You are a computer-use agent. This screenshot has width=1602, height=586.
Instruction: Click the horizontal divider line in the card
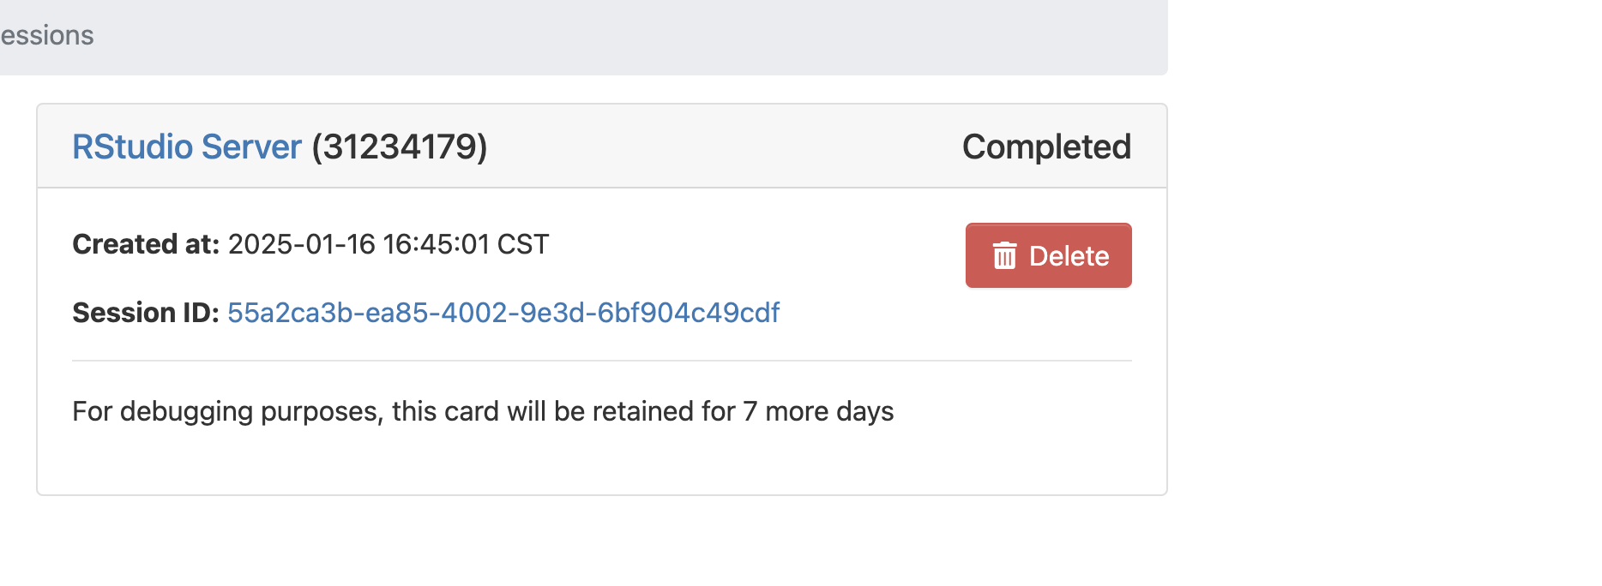click(x=602, y=361)
